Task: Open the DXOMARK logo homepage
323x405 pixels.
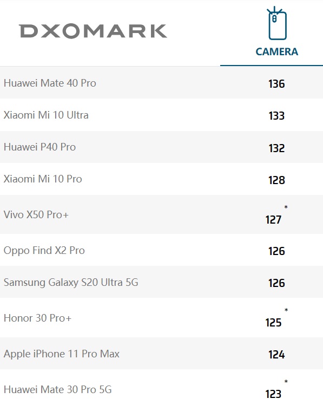Action: [x=93, y=31]
